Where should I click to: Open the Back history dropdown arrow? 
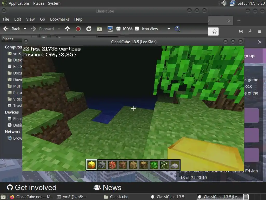tap(25, 29)
